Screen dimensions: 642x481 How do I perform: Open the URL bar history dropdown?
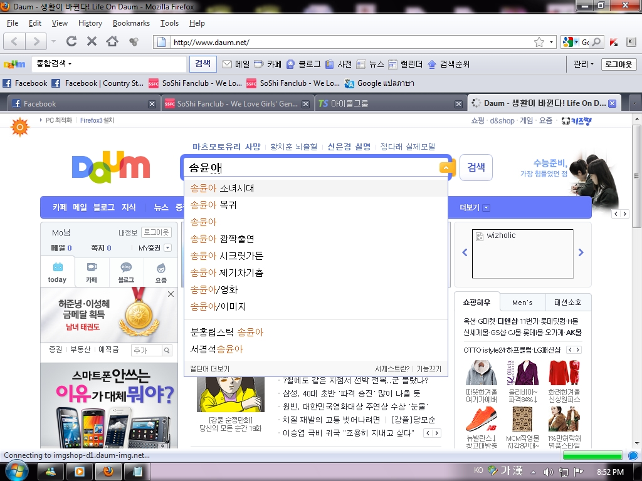551,42
